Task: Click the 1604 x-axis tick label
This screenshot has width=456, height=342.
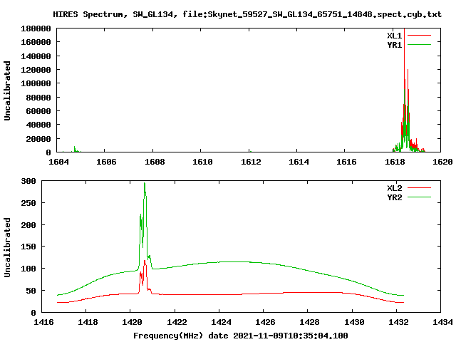Action: [58, 162]
